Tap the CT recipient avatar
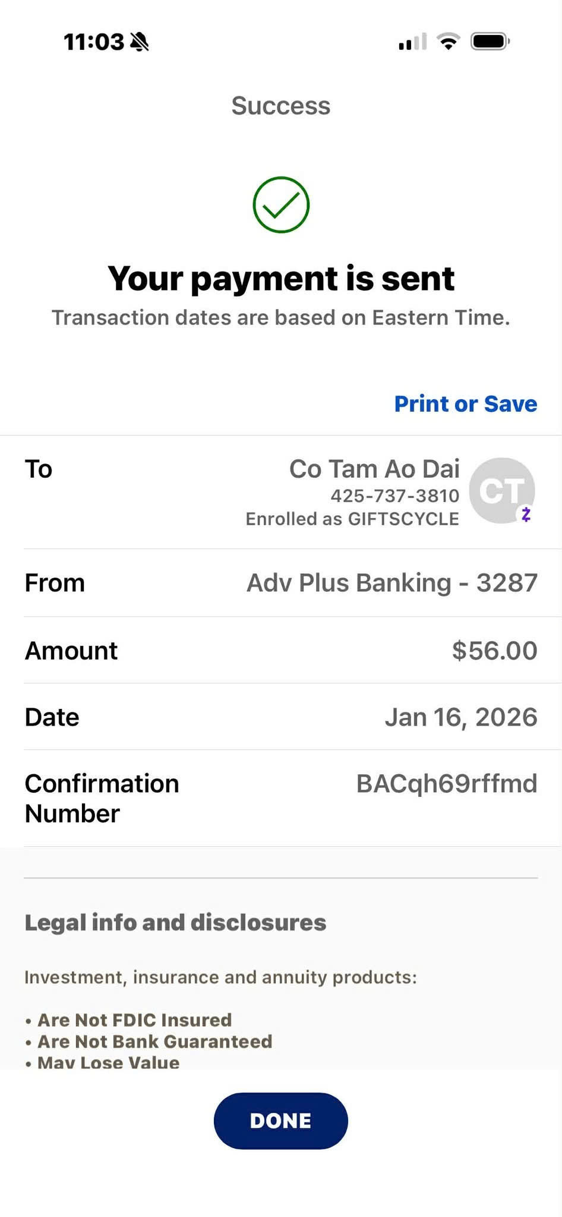Image resolution: width=562 pixels, height=1217 pixels. (500, 490)
